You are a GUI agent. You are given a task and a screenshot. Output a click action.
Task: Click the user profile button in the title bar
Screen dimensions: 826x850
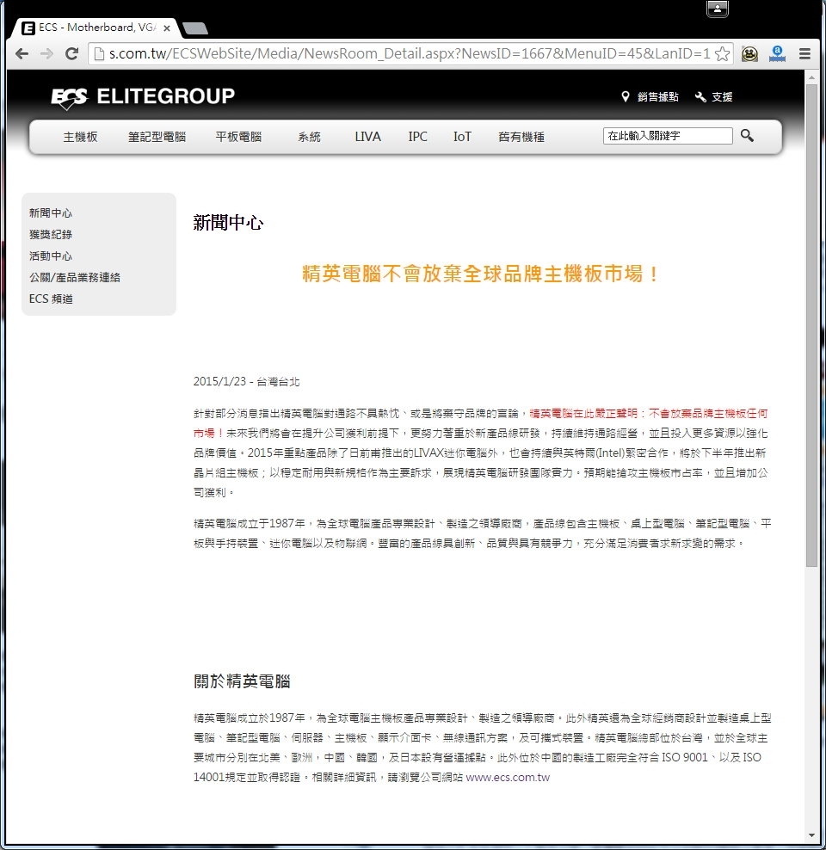pos(717,9)
